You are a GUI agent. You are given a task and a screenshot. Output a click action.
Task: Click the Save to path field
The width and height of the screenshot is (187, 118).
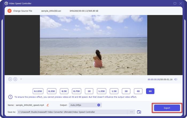tap(76, 112)
